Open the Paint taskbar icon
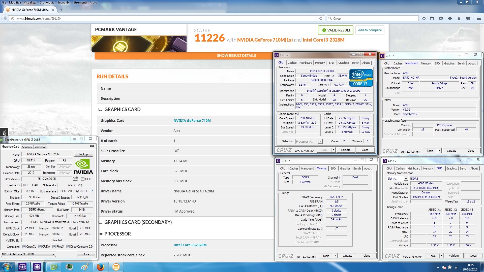Screen dimensions: 484x272 (85, 267)
